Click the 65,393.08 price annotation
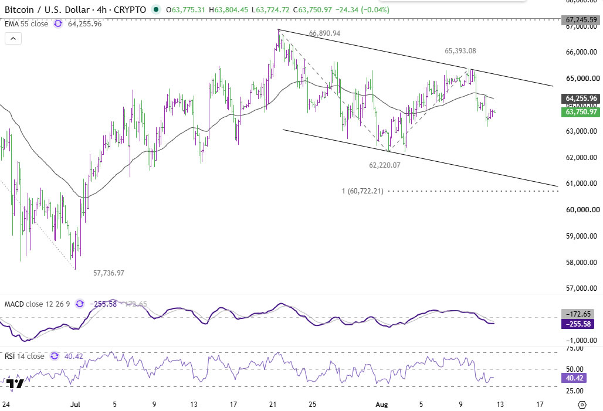603x411 pixels. tap(460, 51)
